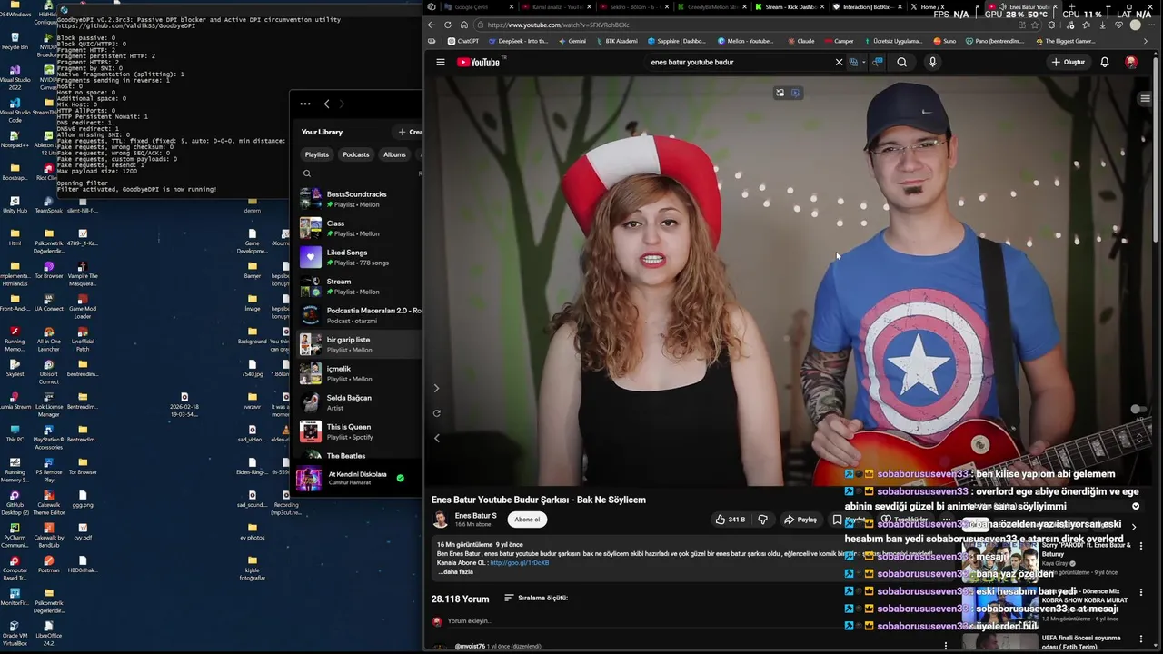Select Podcasts filter in Spotify library

(x=356, y=154)
